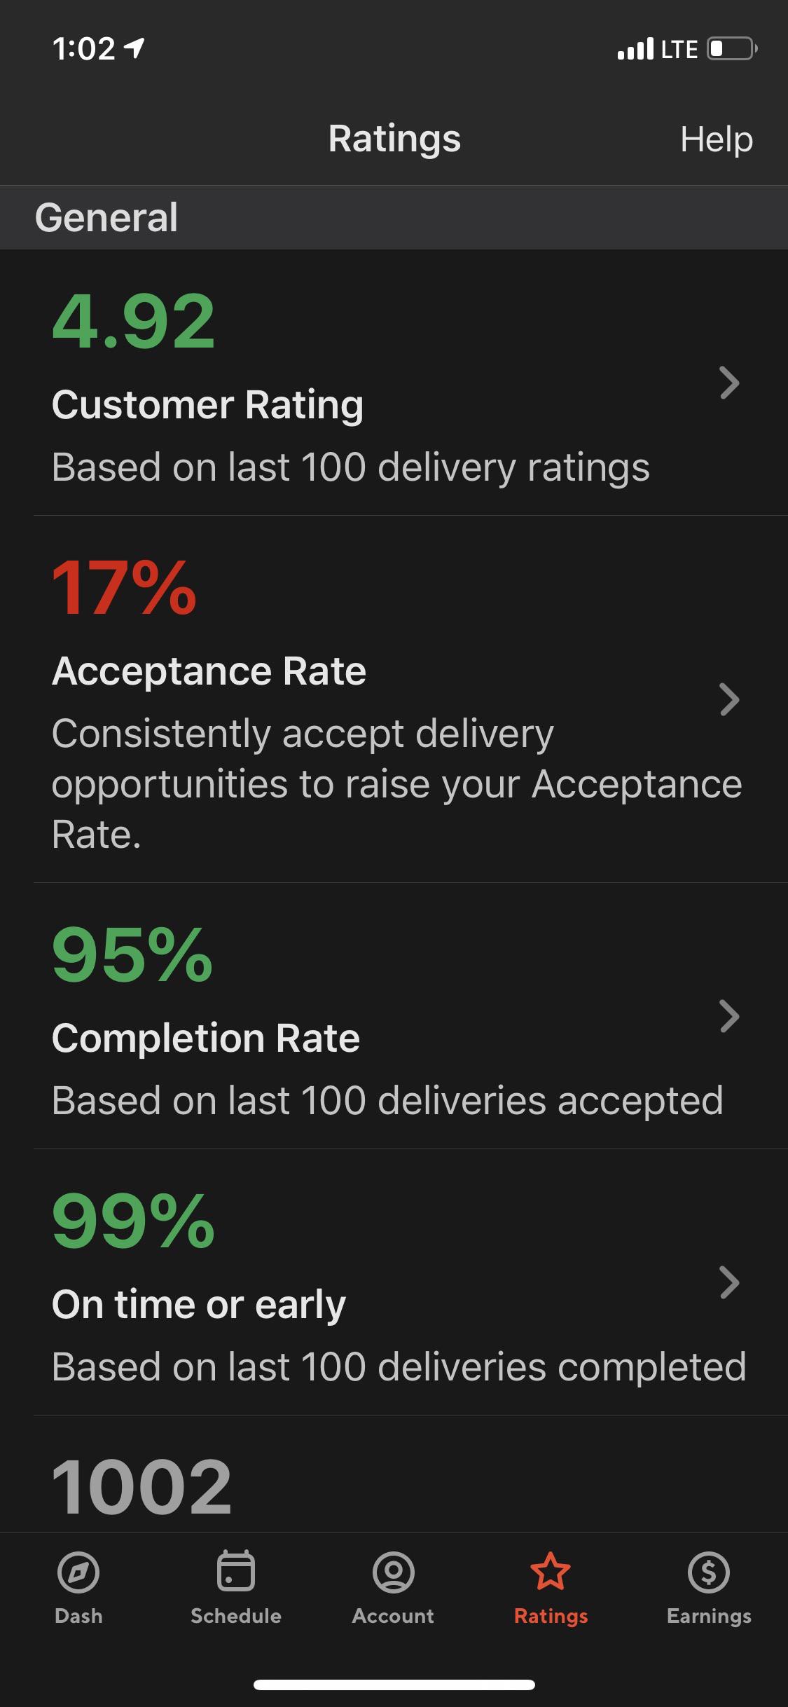Tap the home indicator bar

[394, 1685]
